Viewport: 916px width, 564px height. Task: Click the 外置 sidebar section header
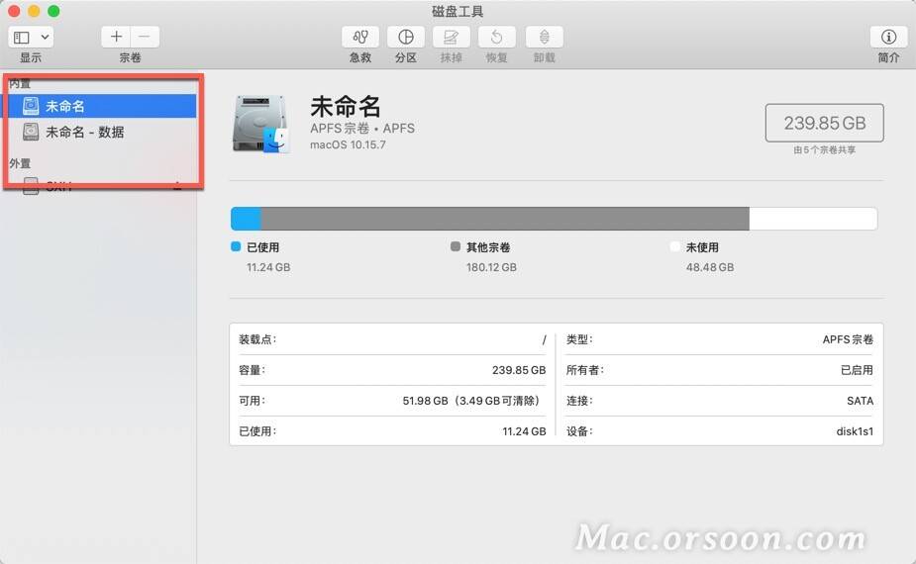click(x=20, y=163)
